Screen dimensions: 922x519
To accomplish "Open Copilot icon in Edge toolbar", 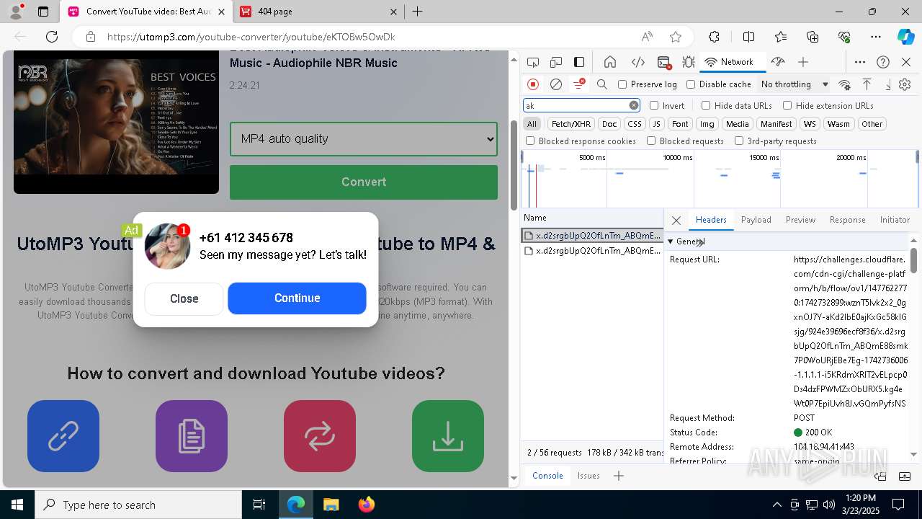I will (x=905, y=37).
